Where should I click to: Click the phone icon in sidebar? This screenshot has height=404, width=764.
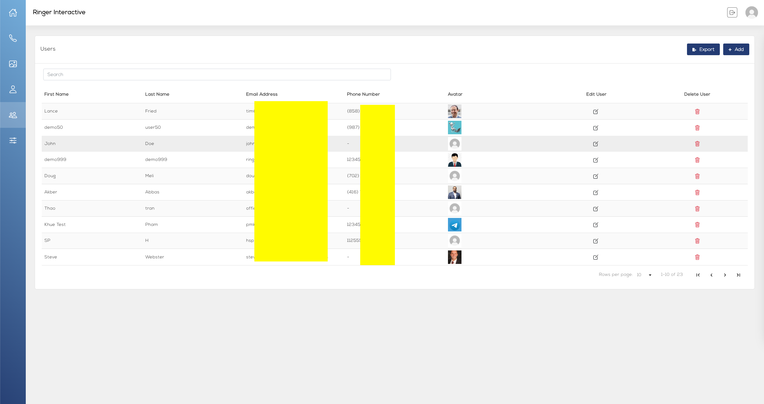pyautogui.click(x=13, y=38)
